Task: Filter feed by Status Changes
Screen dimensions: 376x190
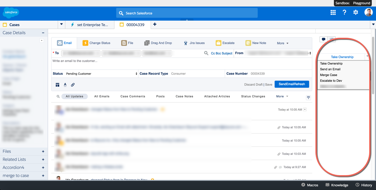Action: [x=253, y=96]
